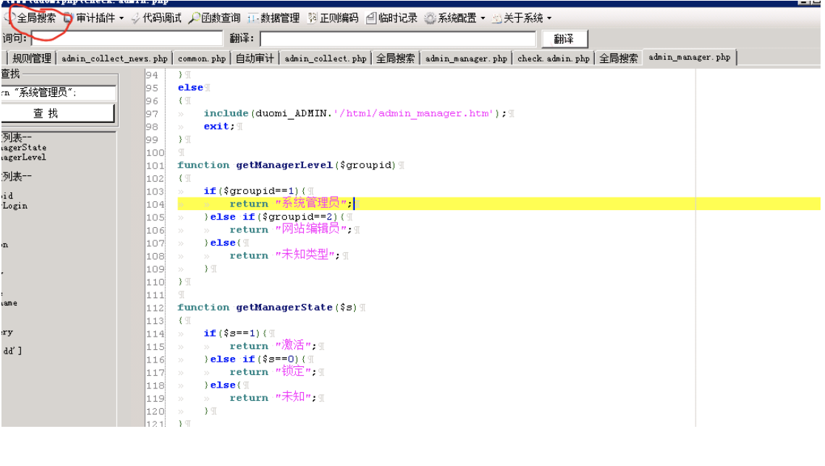This screenshot has height=466, width=825.
Task: Focus the search box containing "系统管理员"
Action: click(58, 92)
